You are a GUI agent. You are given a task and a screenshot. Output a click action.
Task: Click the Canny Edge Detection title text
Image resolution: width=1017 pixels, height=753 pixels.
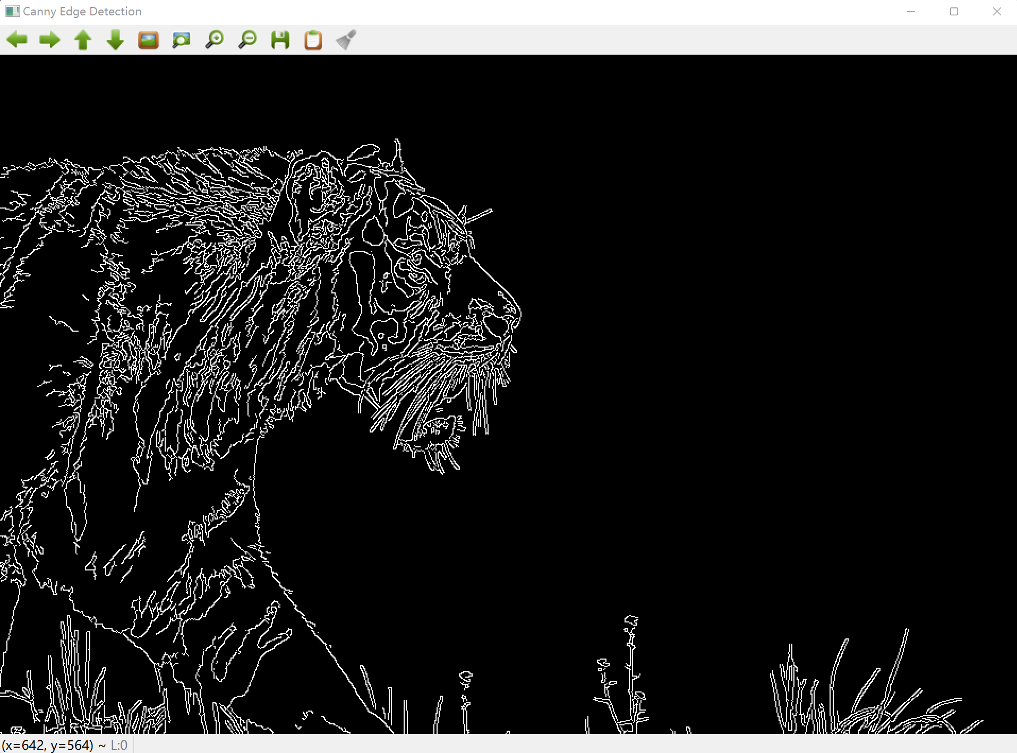coord(82,11)
